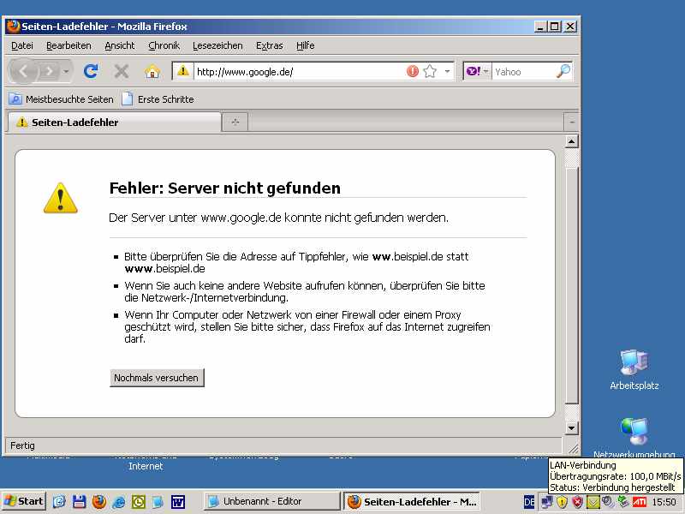Viewport: 685px width, 514px height.
Task: Bookmark this page with the star icon
Action: (x=430, y=71)
